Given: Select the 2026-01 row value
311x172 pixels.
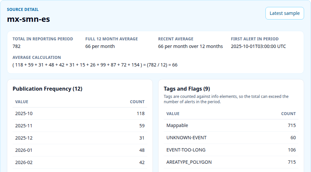Looking at the screenshot, I should [23, 150].
